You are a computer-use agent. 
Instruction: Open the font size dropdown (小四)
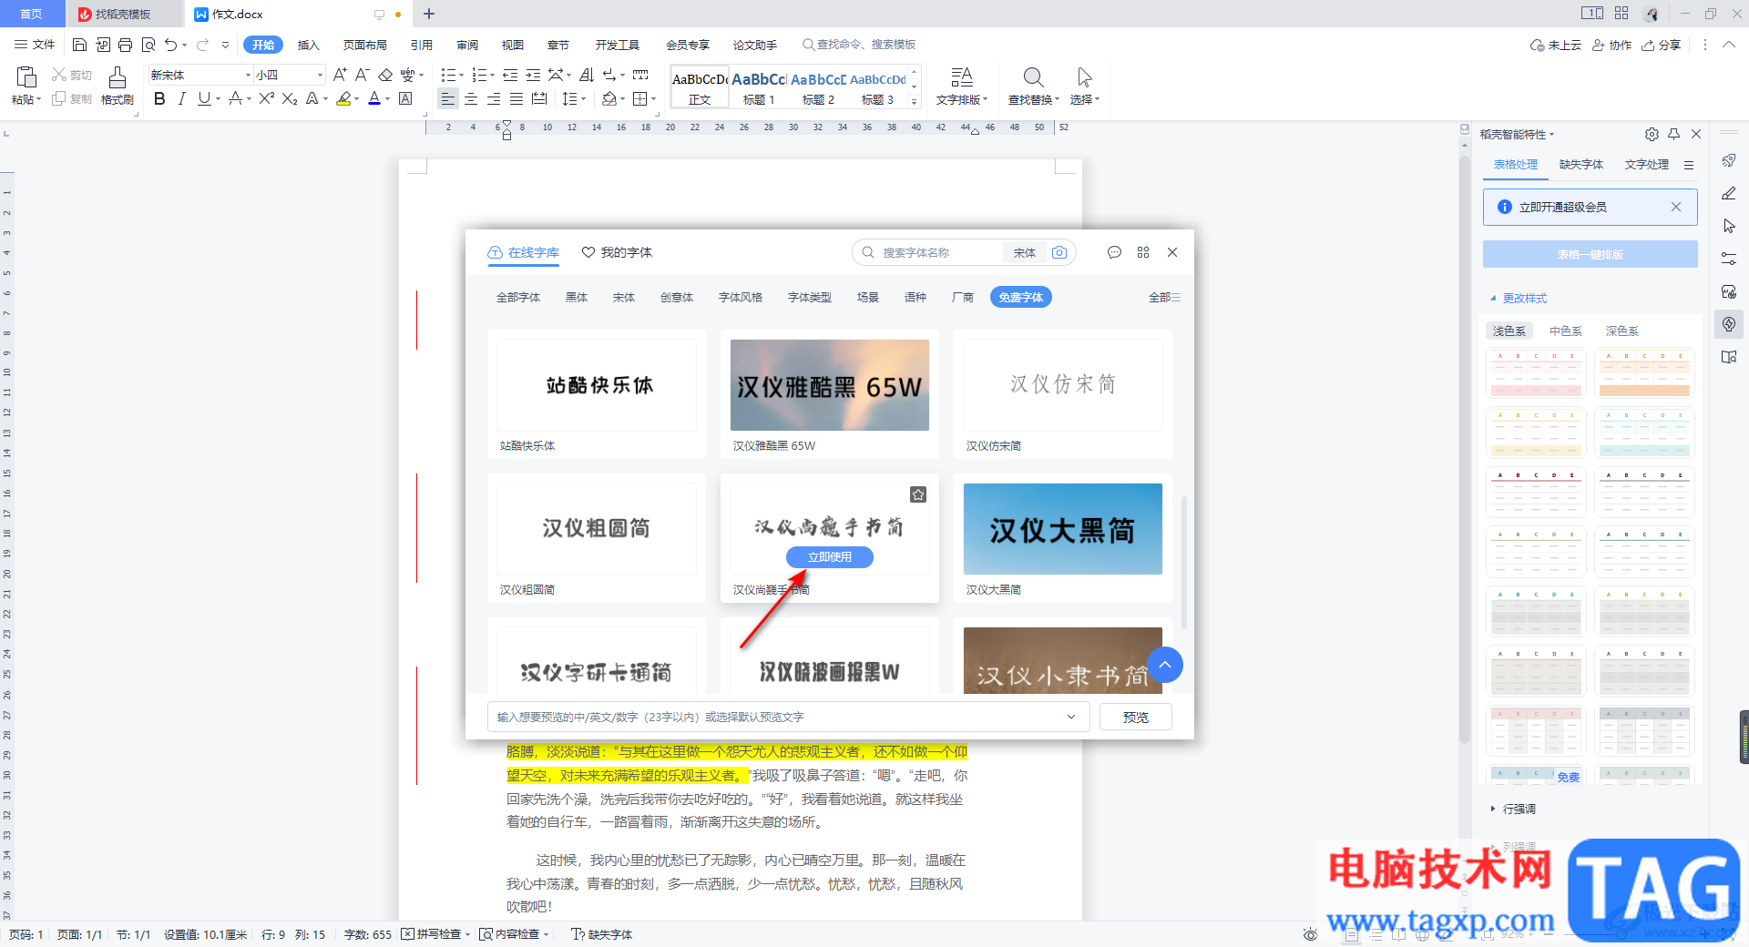click(x=320, y=75)
